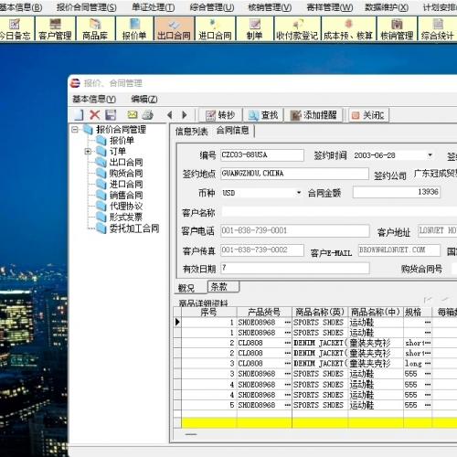Go to next record arrow
Image resolution: width=457 pixels, height=457 pixels.
click(x=185, y=115)
